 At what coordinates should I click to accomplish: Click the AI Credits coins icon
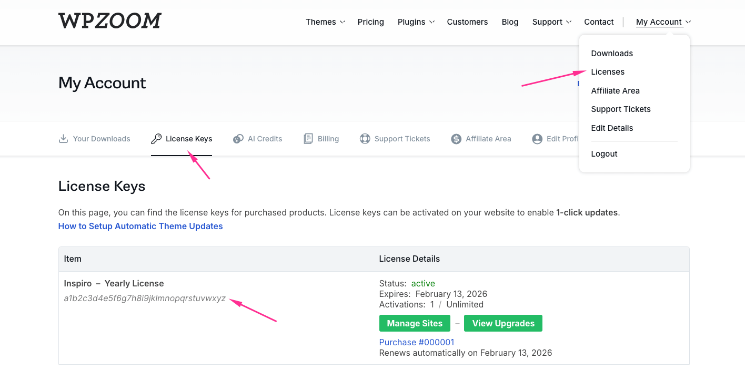[x=238, y=139]
